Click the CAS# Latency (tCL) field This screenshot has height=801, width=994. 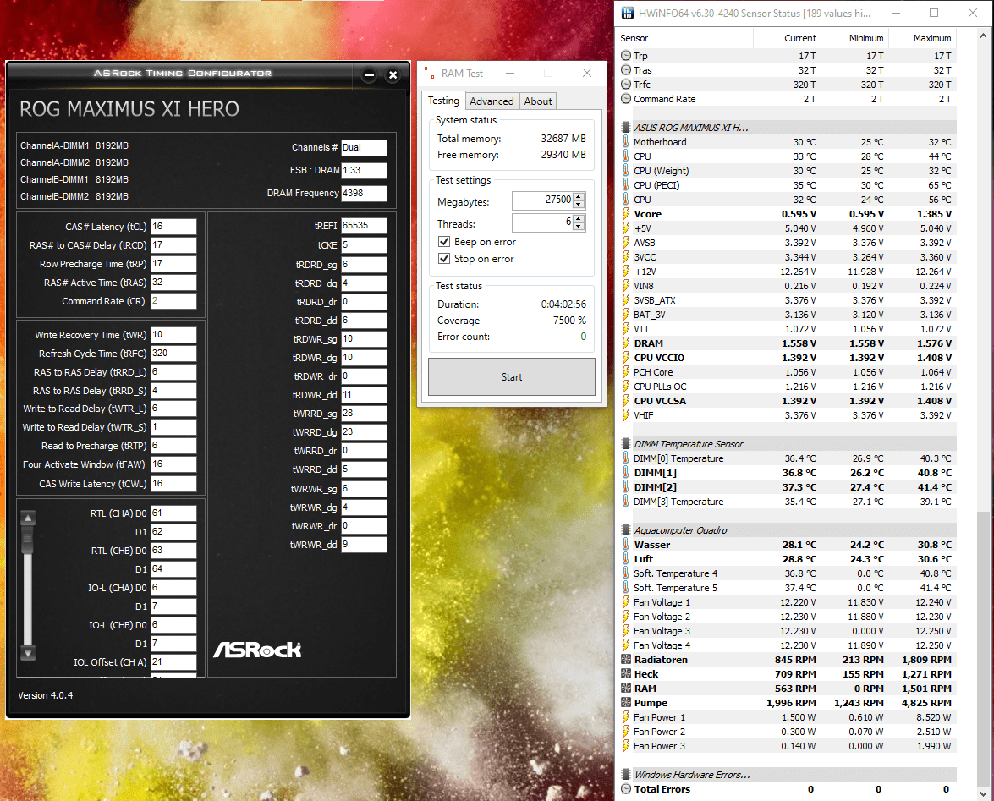pyautogui.click(x=173, y=227)
